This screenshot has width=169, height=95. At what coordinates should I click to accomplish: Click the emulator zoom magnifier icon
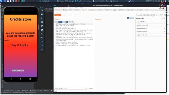click(42, 34)
